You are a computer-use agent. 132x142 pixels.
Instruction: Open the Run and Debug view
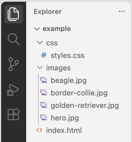[x=13, y=90]
